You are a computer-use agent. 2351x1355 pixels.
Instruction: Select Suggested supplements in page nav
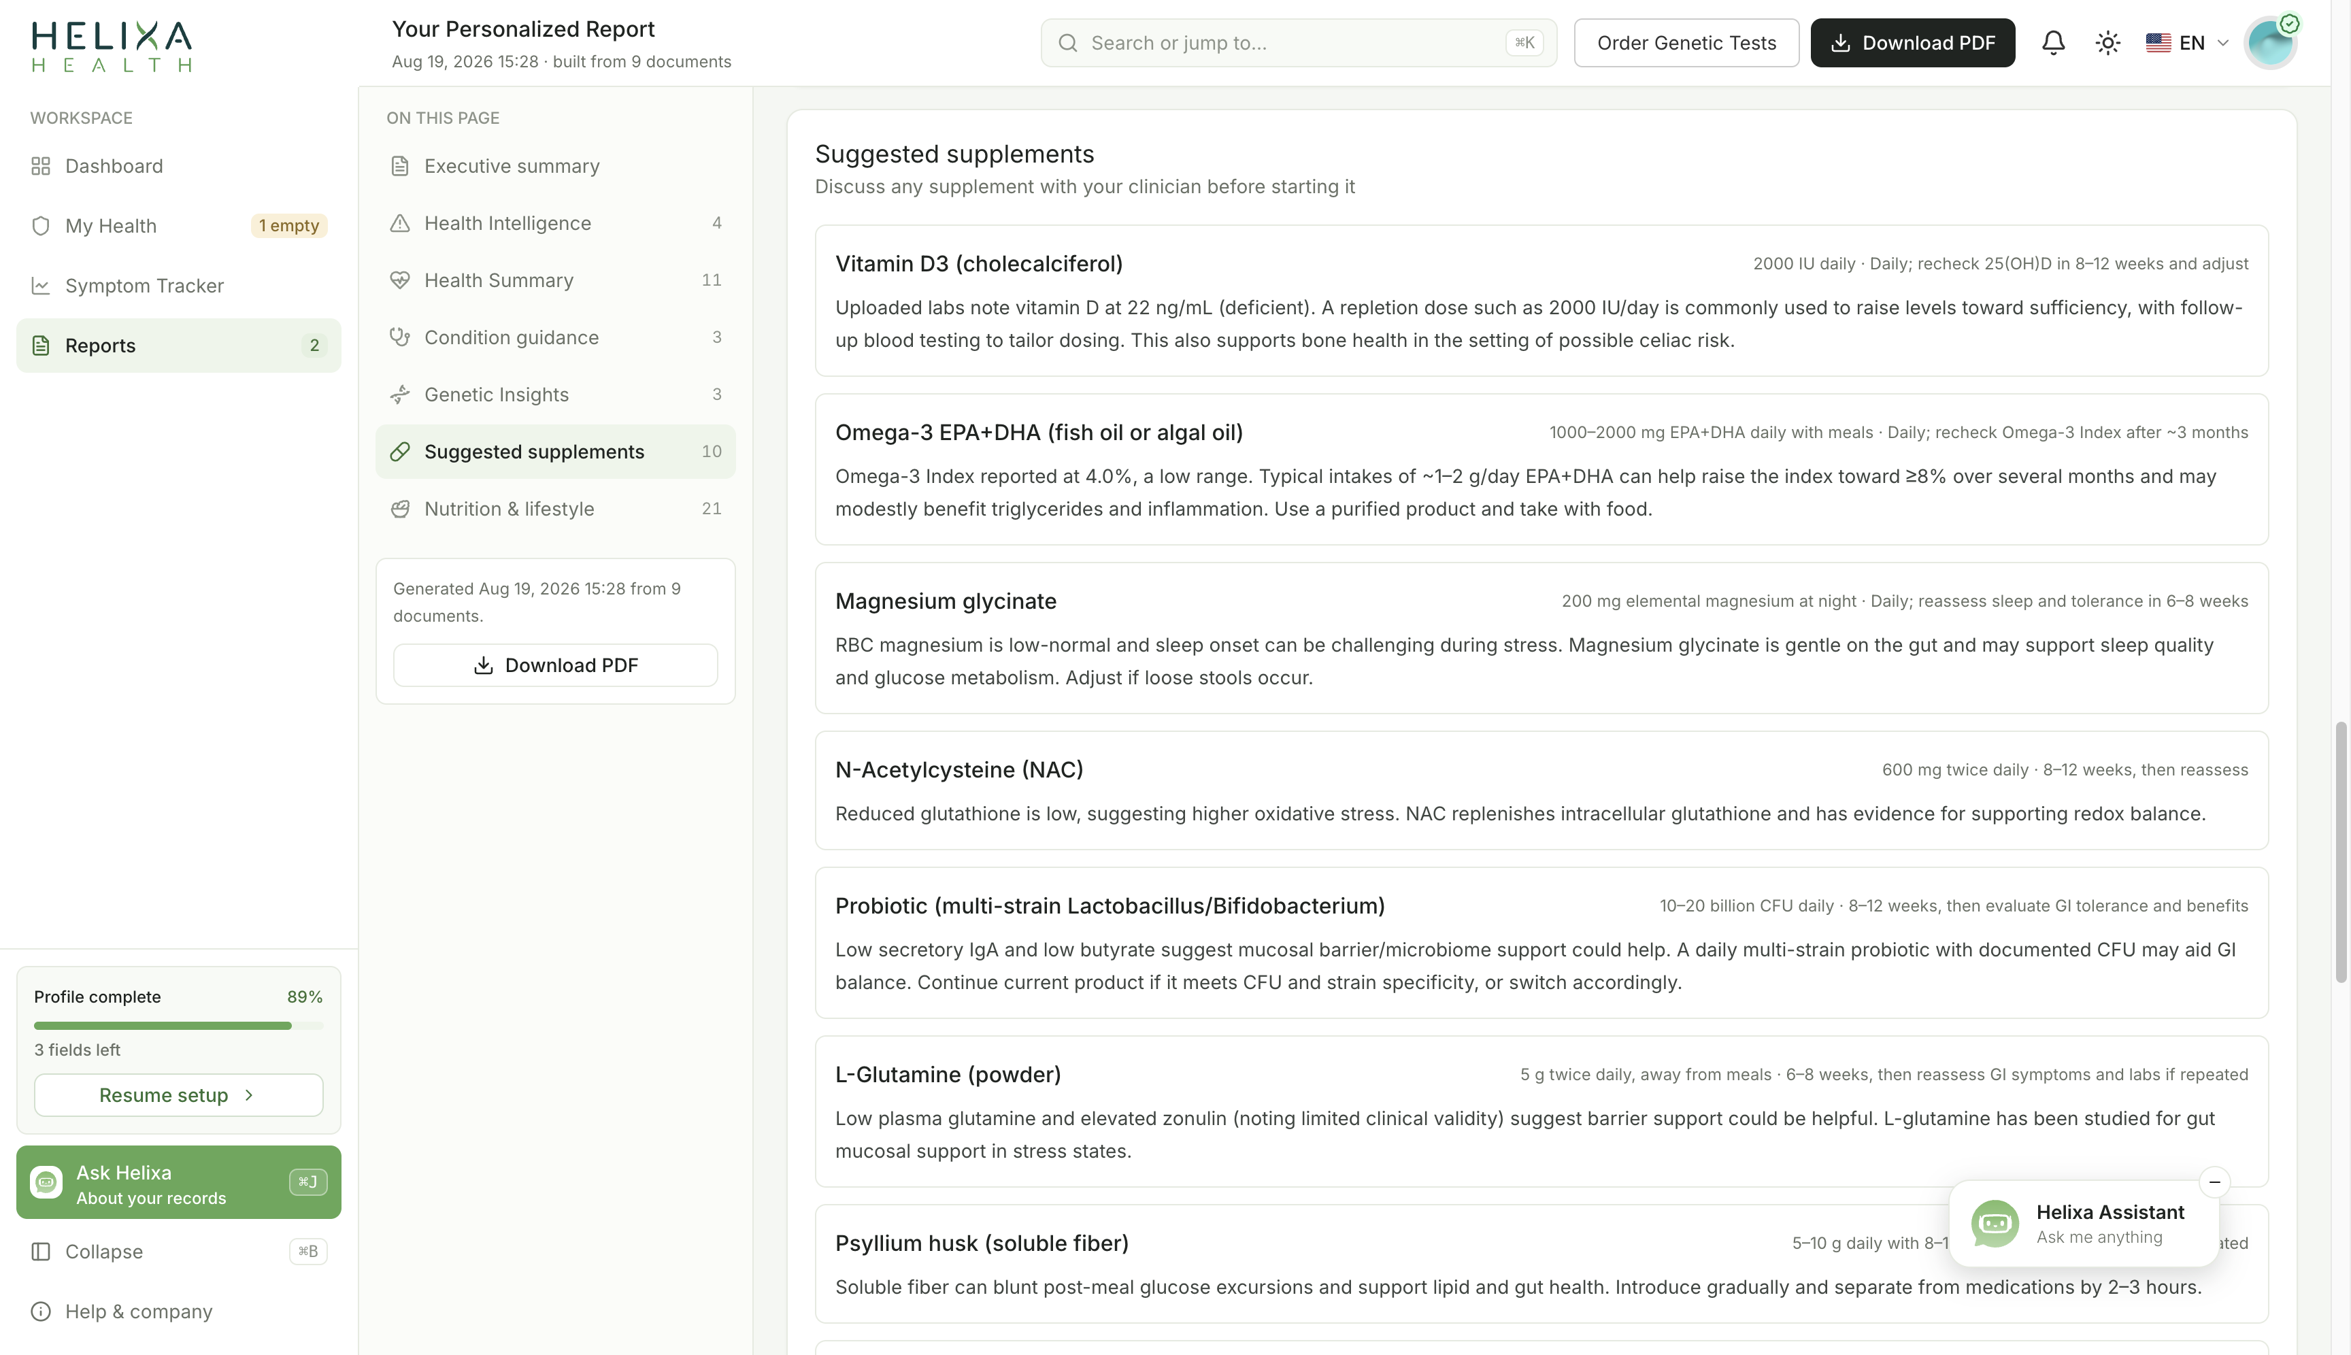[556, 452]
